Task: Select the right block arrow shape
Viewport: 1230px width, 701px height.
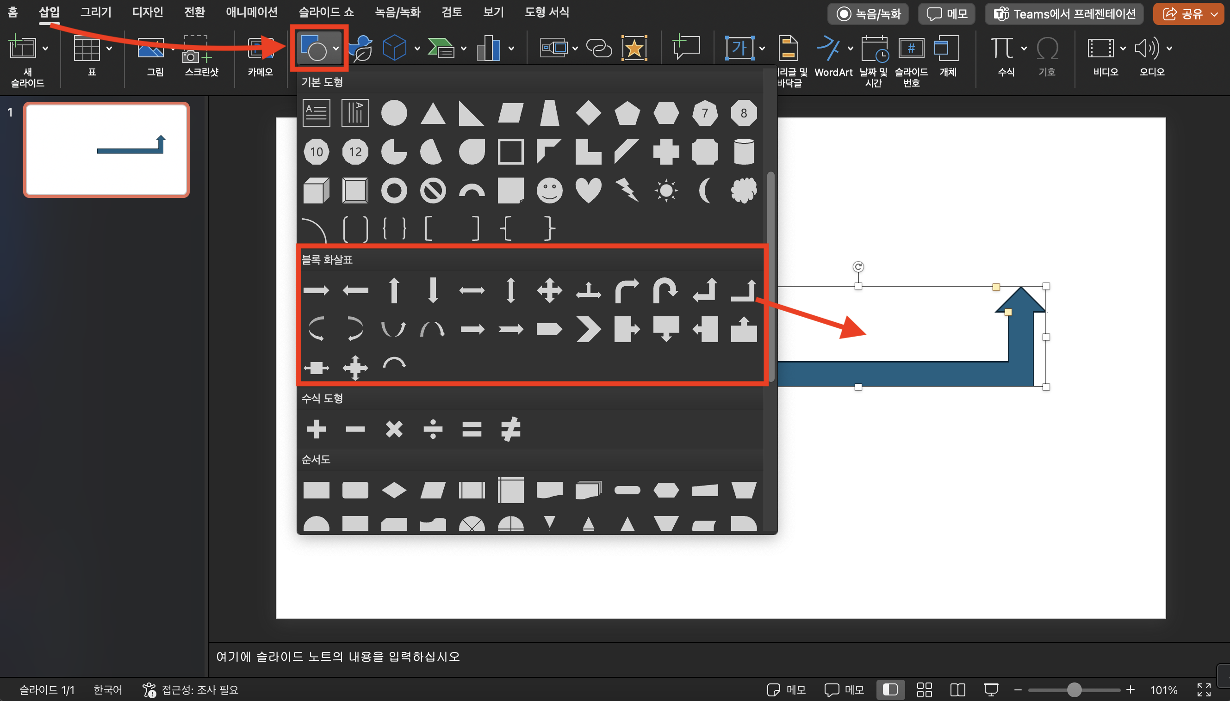Action: (x=316, y=290)
